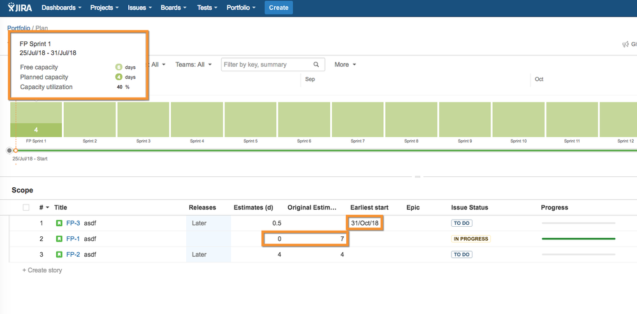Open the Issues menu
This screenshot has width=637, height=314.
coord(140,7)
